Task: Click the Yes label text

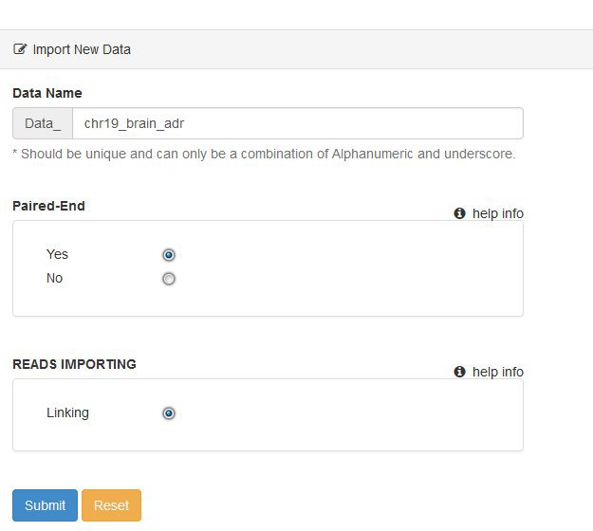Action: point(57,254)
